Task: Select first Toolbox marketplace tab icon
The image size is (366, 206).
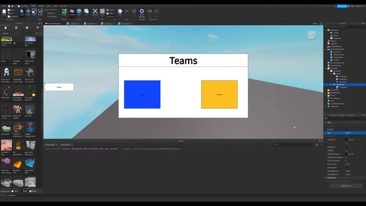Action: point(6,27)
